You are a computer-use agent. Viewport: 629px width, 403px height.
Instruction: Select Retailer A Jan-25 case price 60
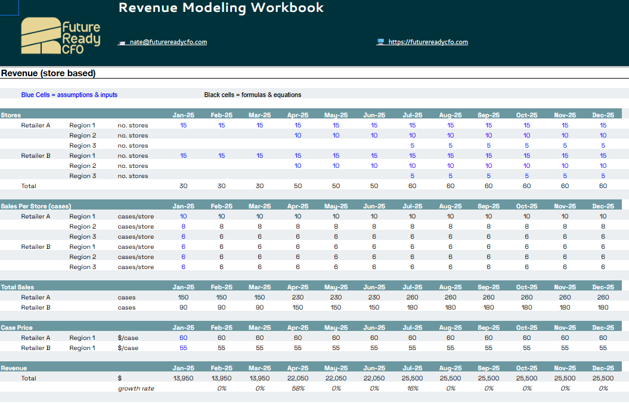pos(183,338)
